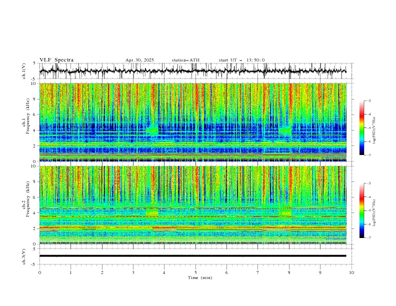
Task: Click the ch.2 frequency axis "8" tick label
Action: point(35,182)
